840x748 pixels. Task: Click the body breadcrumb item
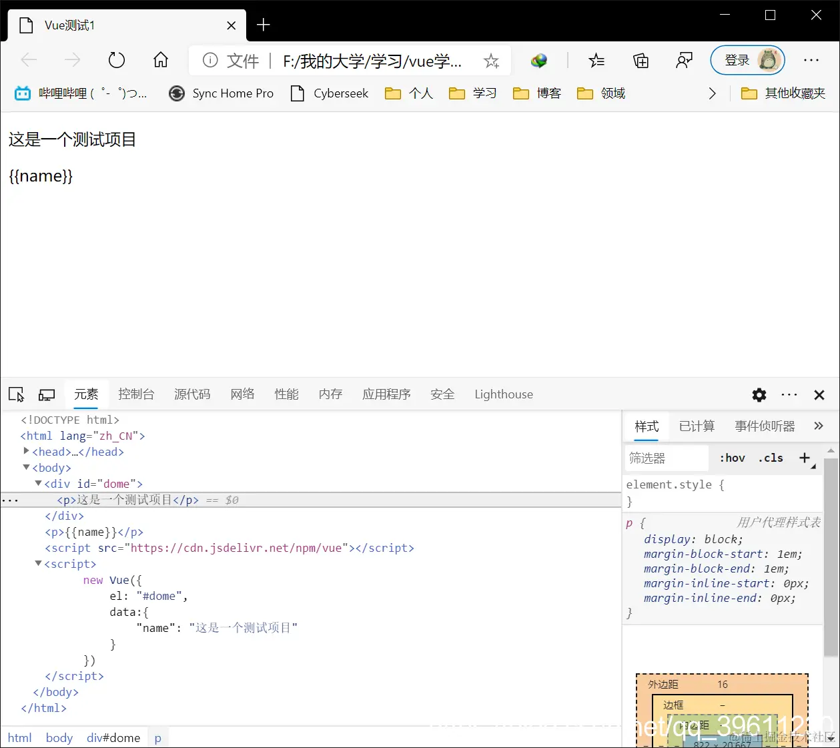coord(59,737)
